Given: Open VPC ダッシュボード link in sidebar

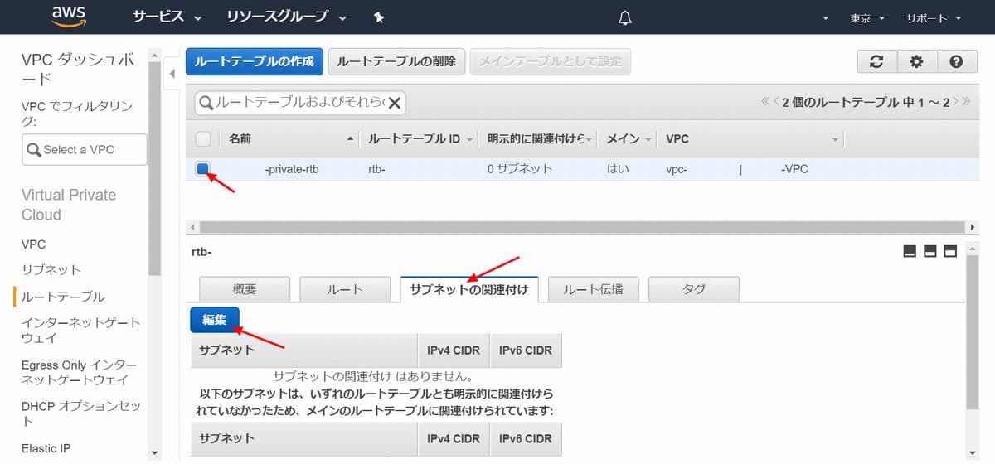Looking at the screenshot, I should pos(75,70).
